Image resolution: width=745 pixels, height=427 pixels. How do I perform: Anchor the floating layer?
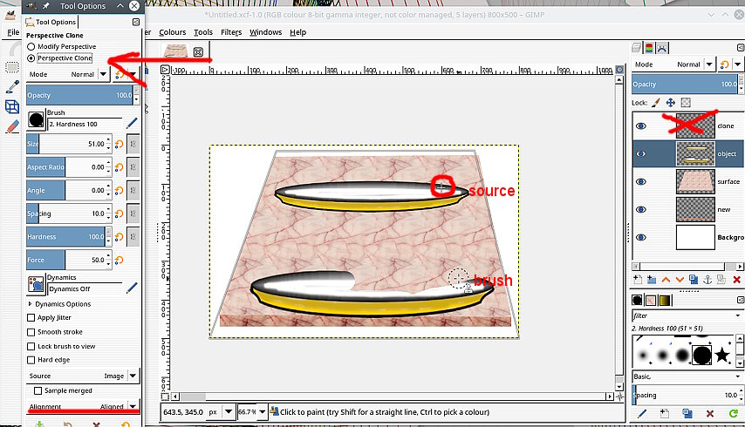(707, 280)
